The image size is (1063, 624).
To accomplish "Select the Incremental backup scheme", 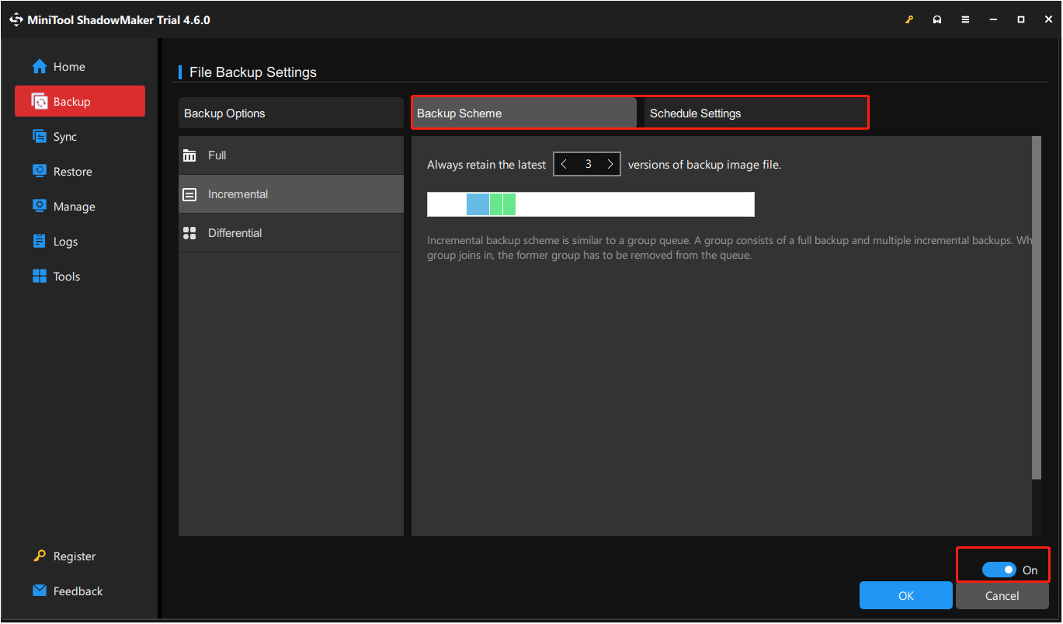I will (290, 193).
